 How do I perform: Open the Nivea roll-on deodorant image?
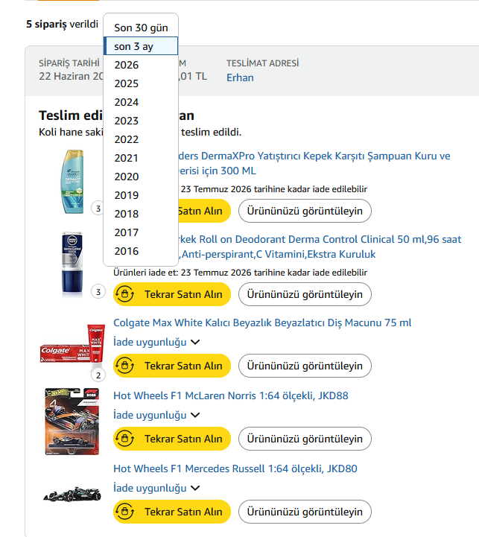pyautogui.click(x=72, y=263)
